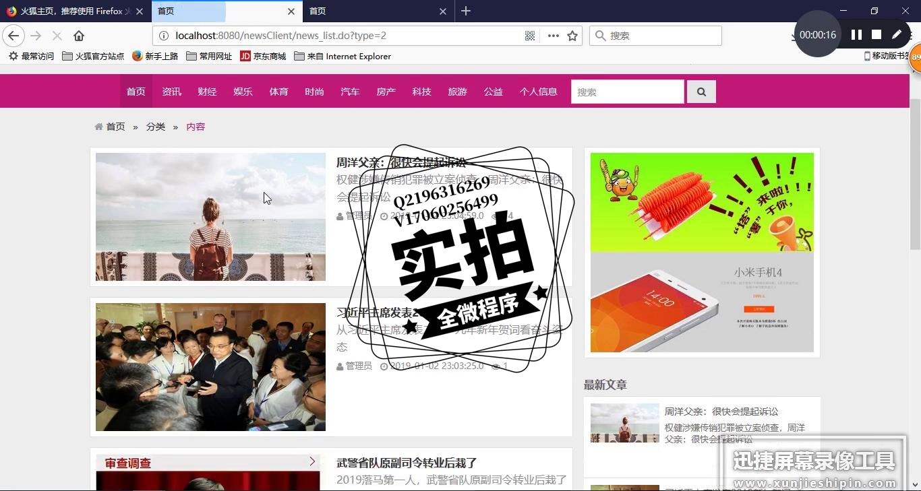The height and width of the screenshot is (491, 921).
Task: Open 最常访问 bookmarks gear item
Action: (31, 57)
